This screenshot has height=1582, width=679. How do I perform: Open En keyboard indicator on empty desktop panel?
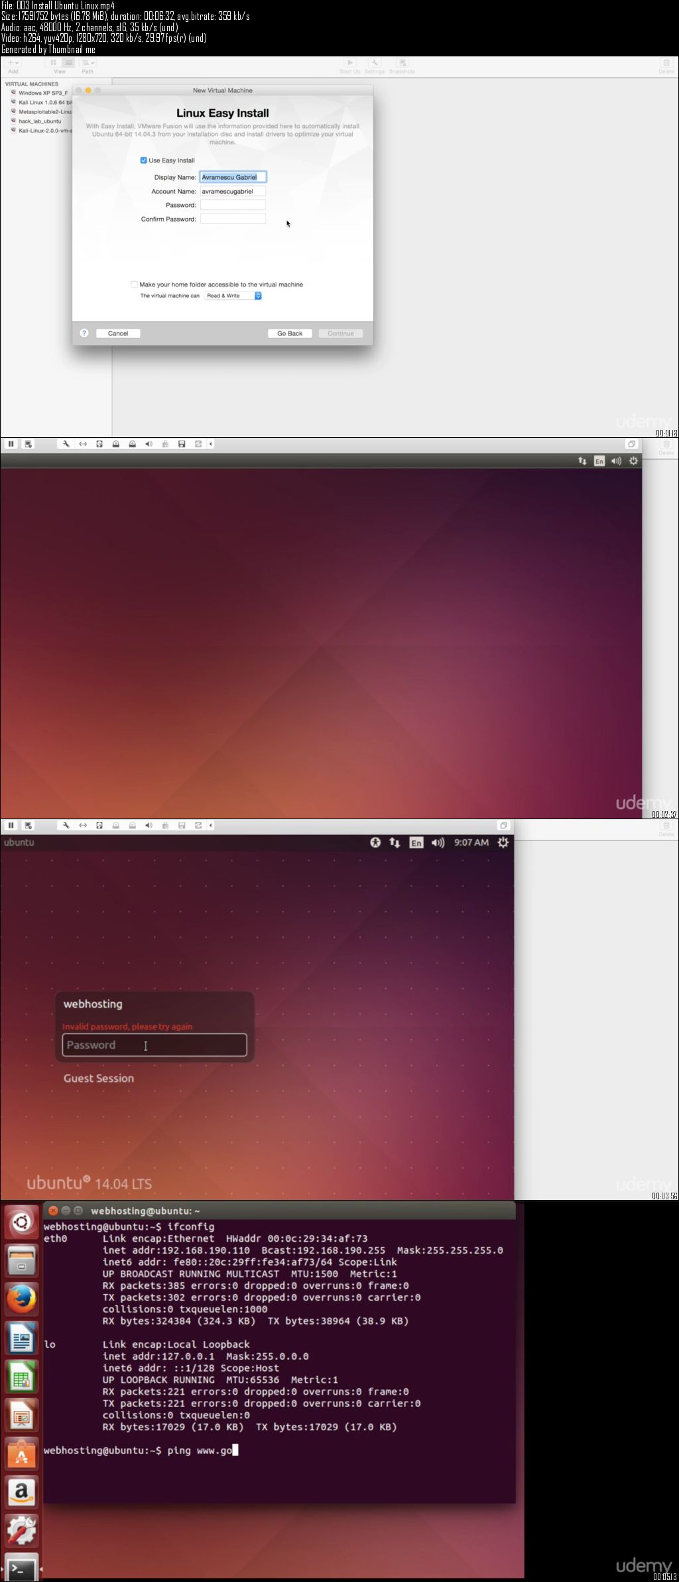[599, 461]
